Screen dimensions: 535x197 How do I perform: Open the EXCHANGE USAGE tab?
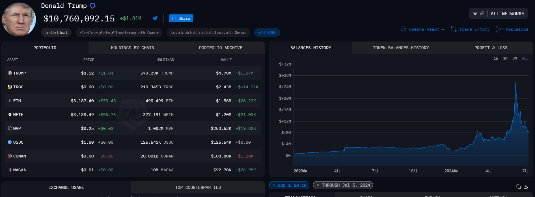pos(66,187)
